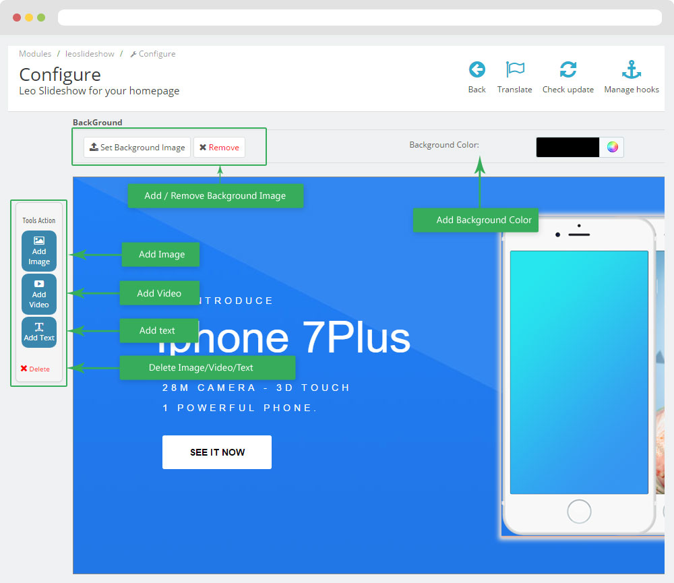Click Set Background Image button
Screen dimensions: 674x583
pos(137,148)
